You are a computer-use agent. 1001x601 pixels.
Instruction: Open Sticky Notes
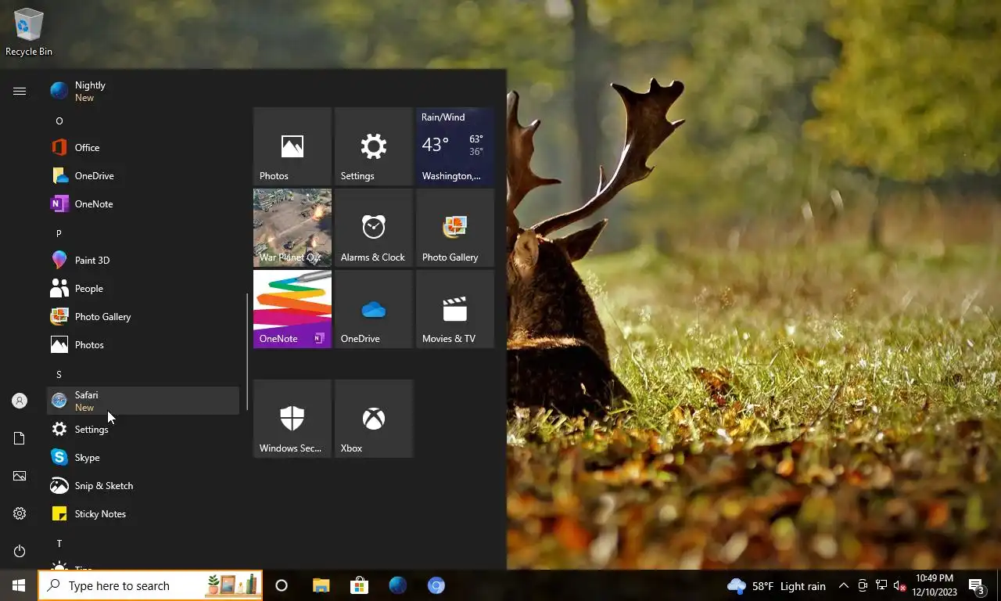tap(143, 513)
